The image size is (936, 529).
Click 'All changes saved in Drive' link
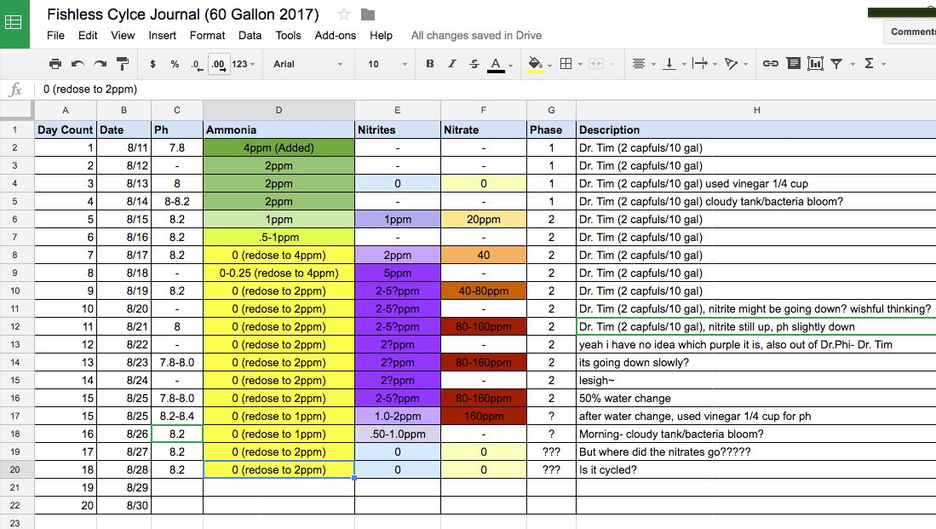point(476,36)
